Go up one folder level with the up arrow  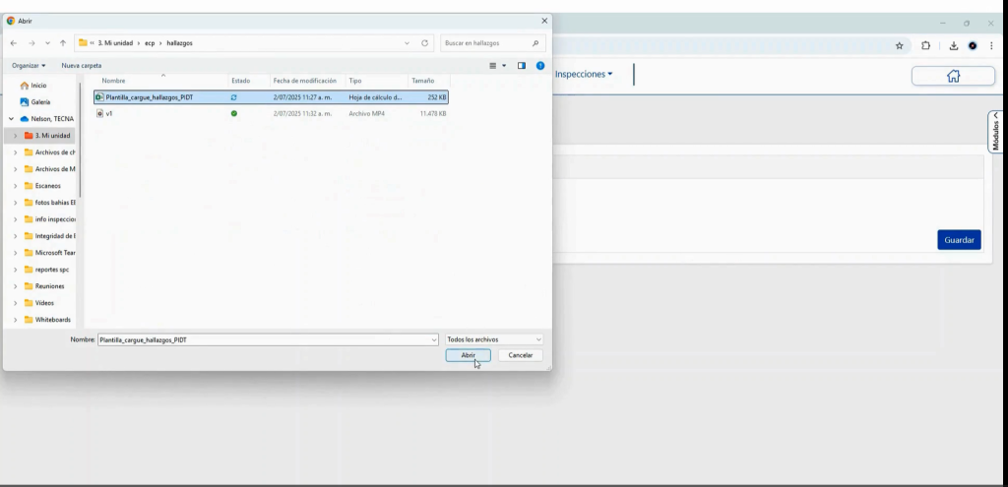coord(63,43)
